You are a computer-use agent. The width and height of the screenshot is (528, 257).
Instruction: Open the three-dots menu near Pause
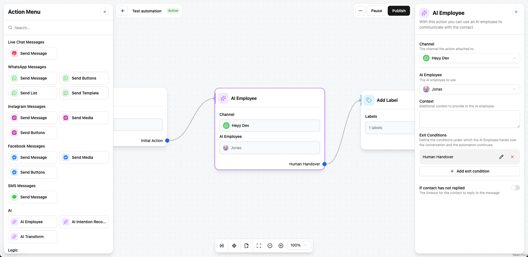click(x=360, y=10)
